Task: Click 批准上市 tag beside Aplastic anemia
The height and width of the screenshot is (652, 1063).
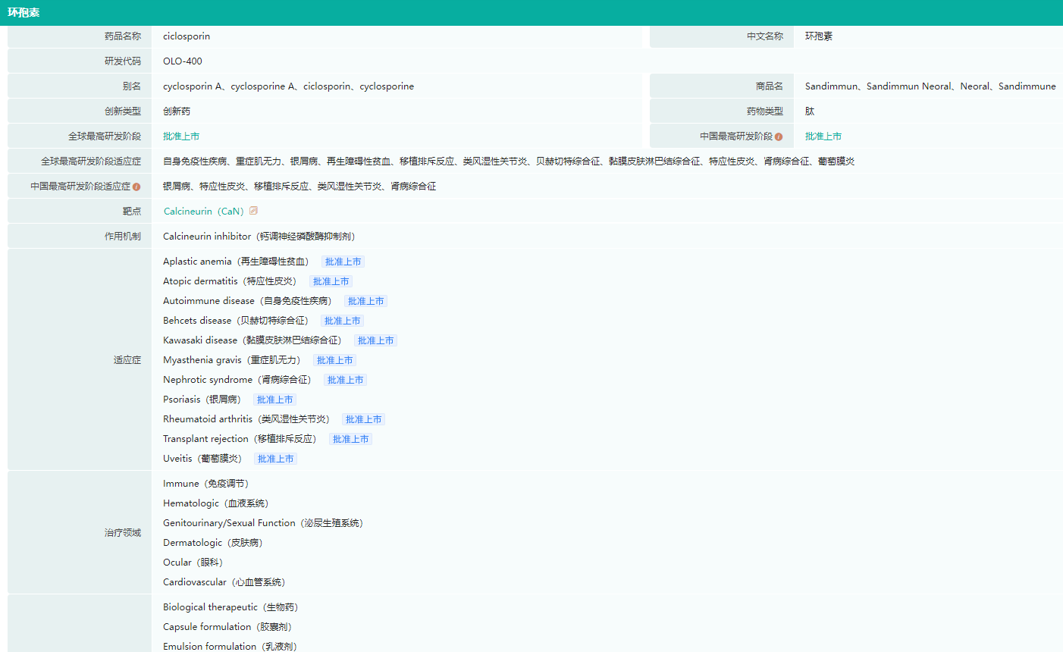Action: coord(343,262)
